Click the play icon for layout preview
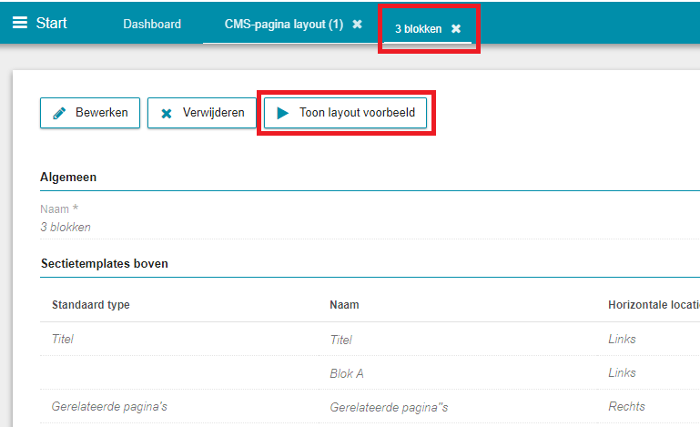700x427 pixels. tap(282, 114)
